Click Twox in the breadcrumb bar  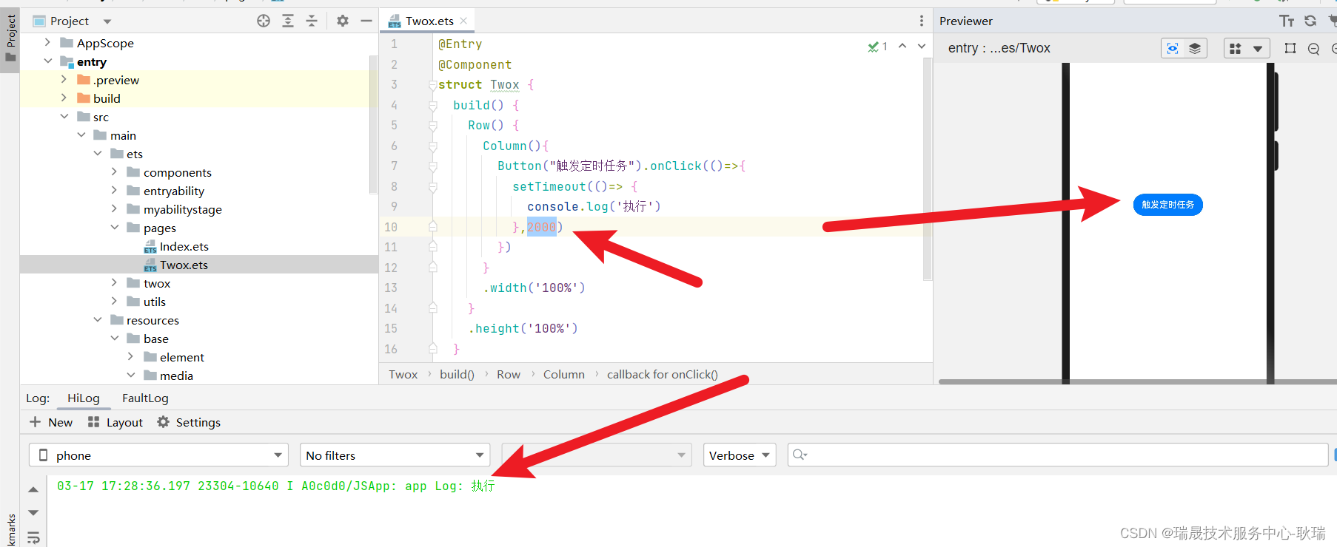coord(403,374)
